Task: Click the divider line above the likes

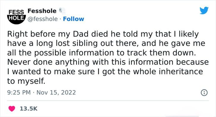Action: point(108,101)
